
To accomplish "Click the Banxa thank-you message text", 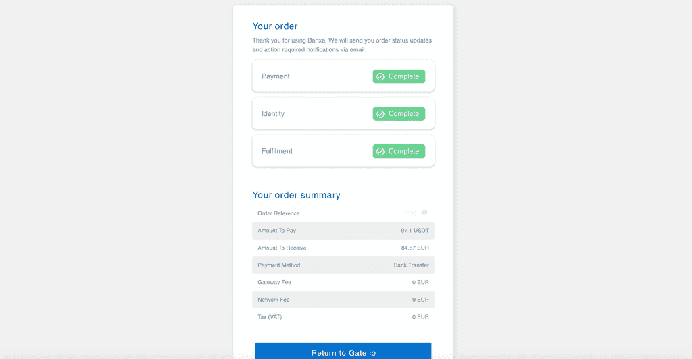I will coord(342,45).
